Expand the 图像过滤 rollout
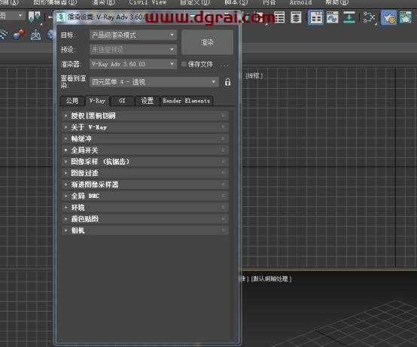The image size is (417, 347). [x=145, y=173]
